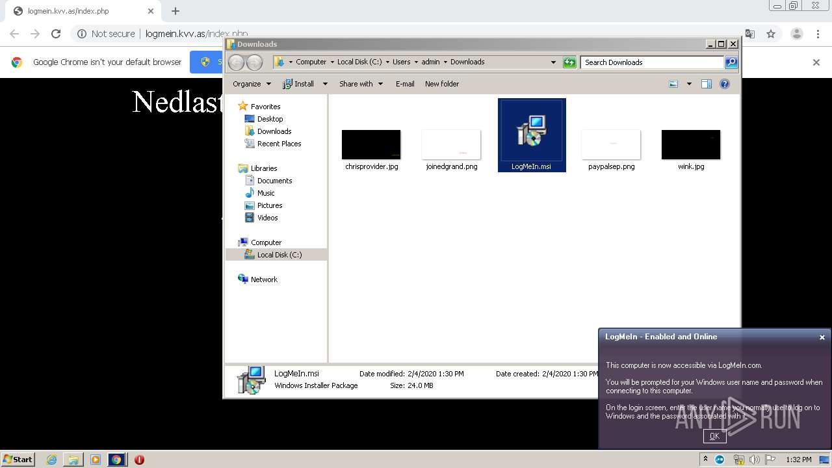Click OK in the LogMeIn notification

[714, 436]
